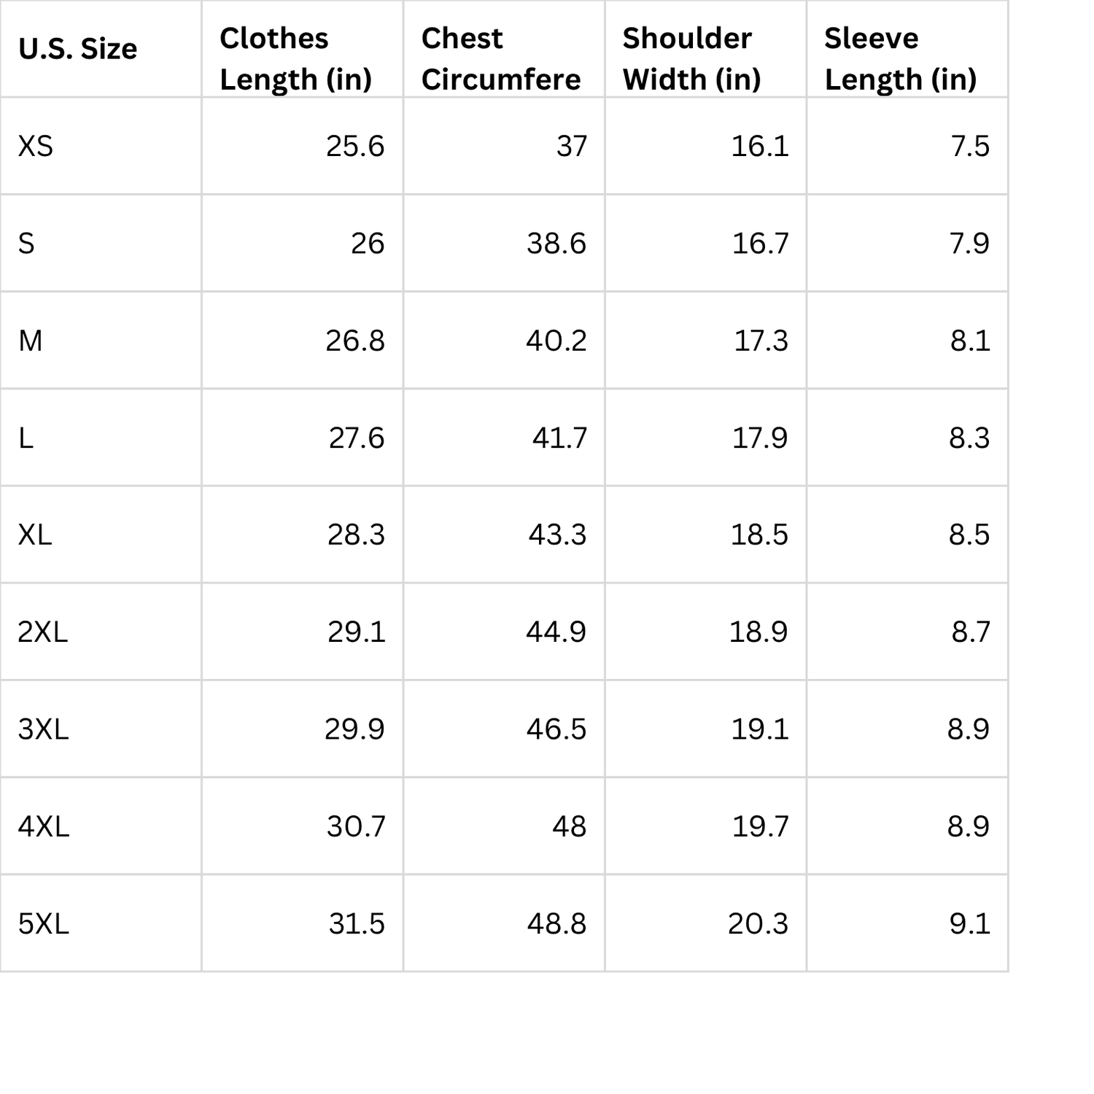Select the 3XL size row label

tap(101, 729)
